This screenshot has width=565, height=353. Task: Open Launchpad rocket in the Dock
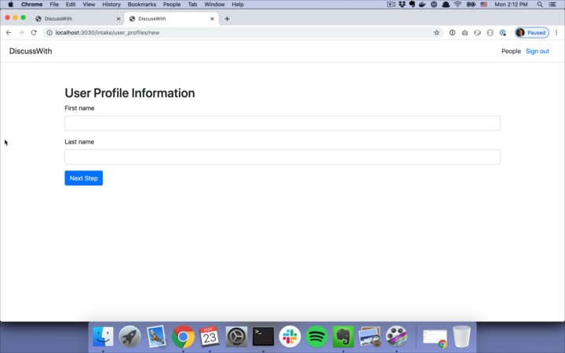click(x=129, y=337)
